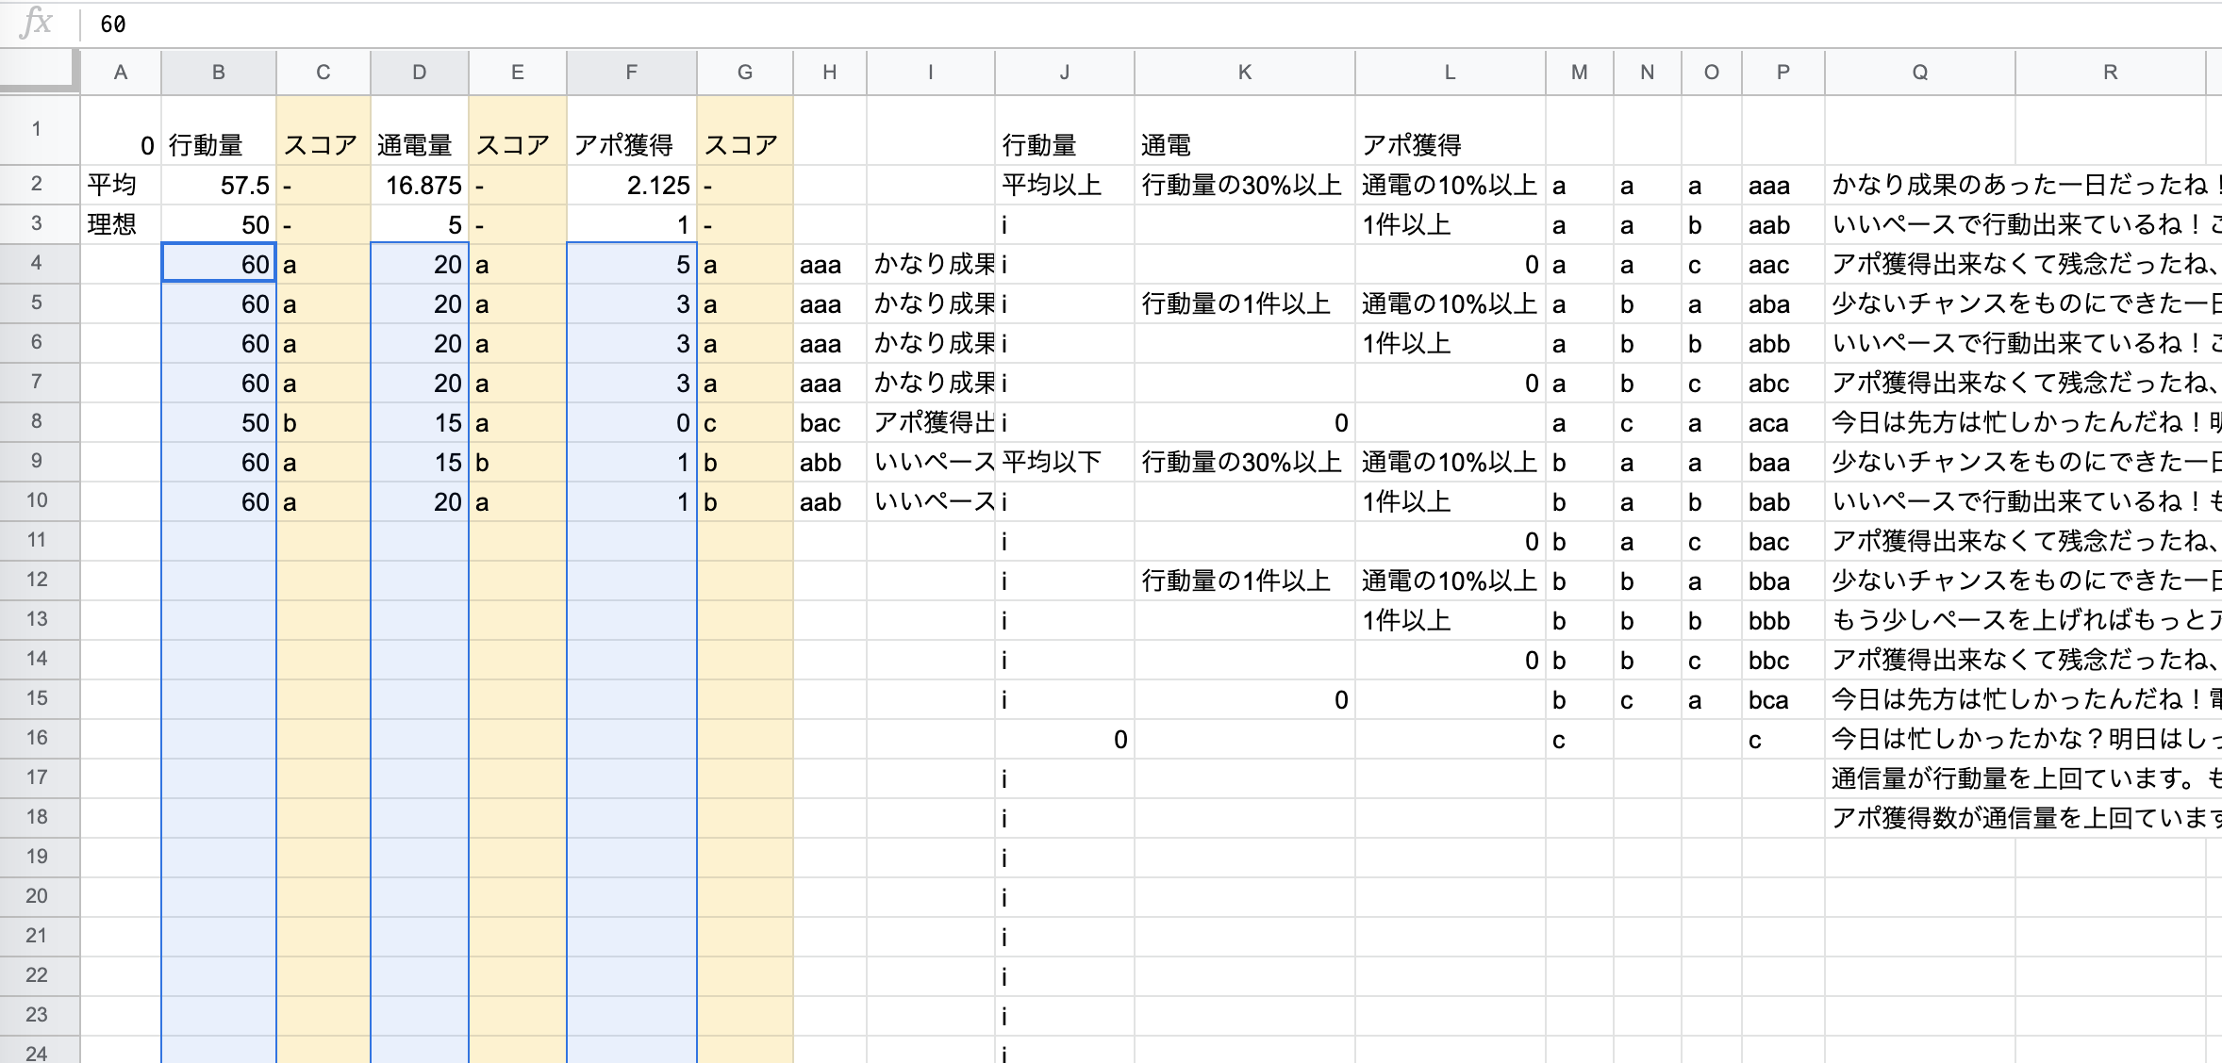The height and width of the screenshot is (1063, 2222).
Task: Select the cell containing 57.5
Action: [218, 185]
